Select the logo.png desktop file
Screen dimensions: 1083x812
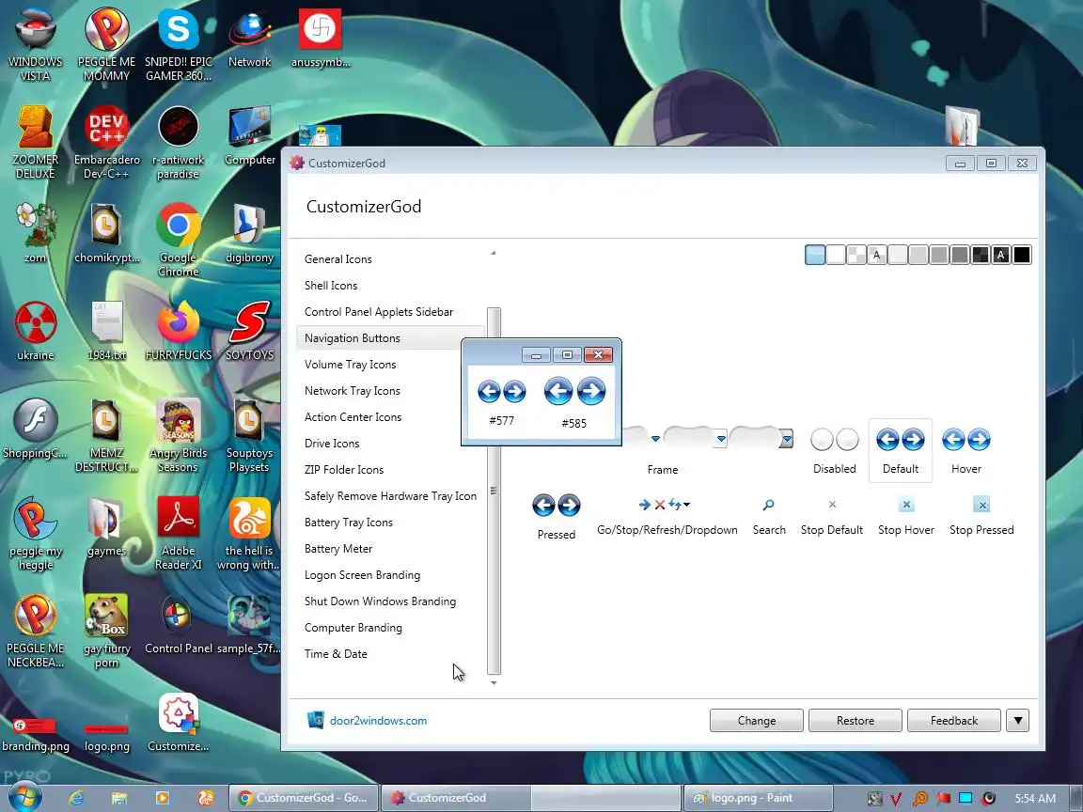pos(106,736)
